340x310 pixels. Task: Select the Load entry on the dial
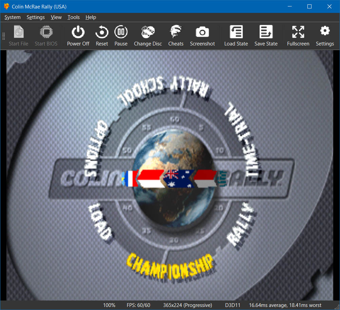(x=100, y=221)
